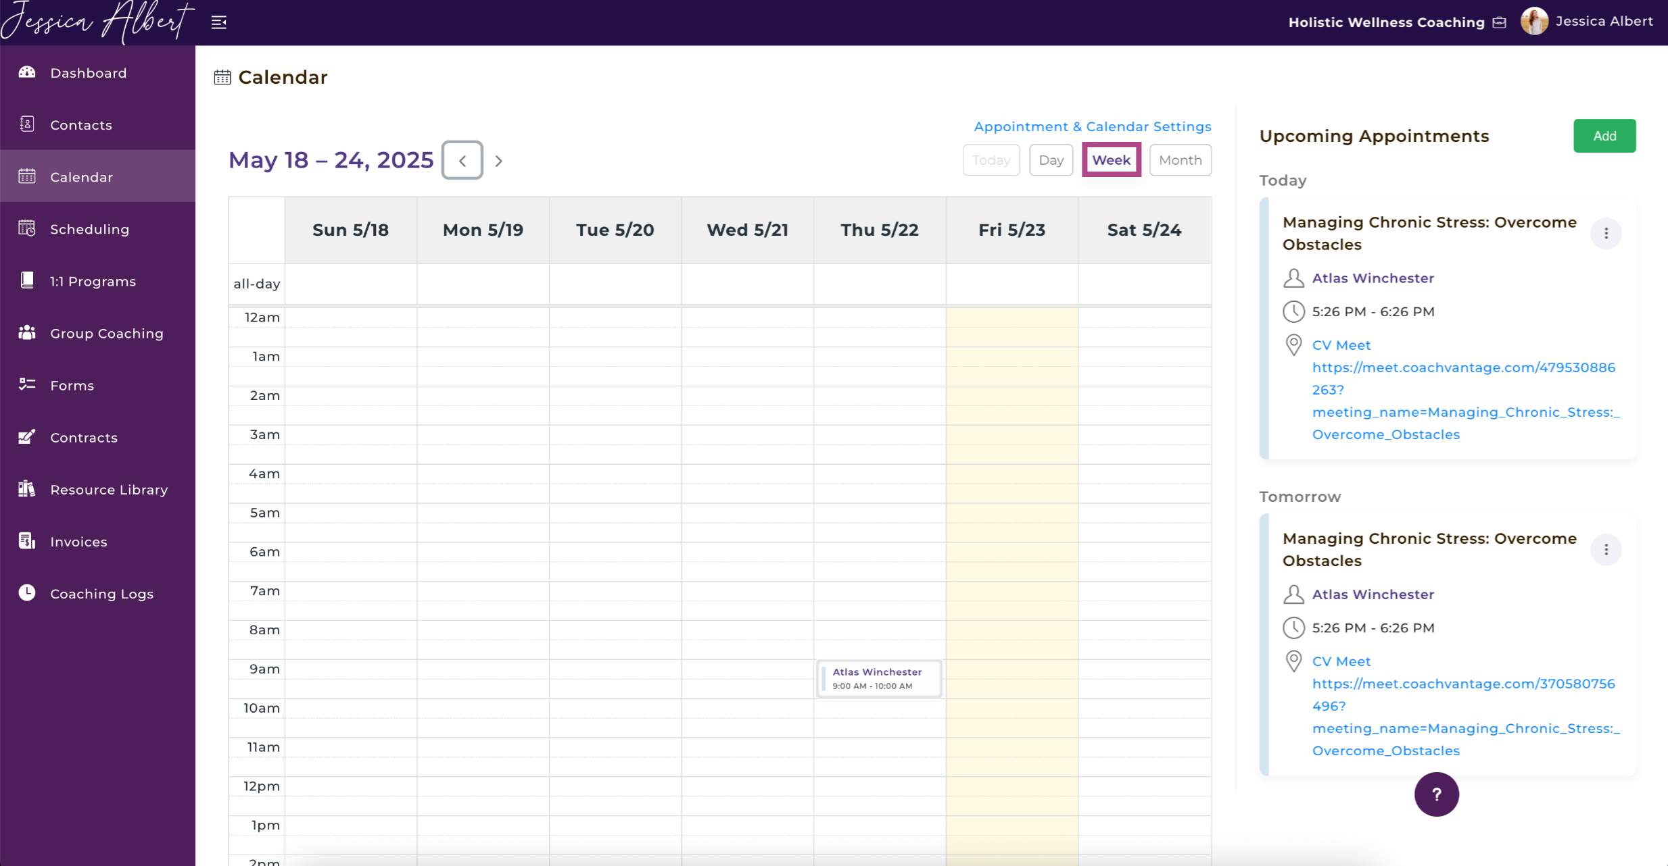Click the Forms checklist icon
Screen dimensions: 1668x866
(x=27, y=384)
